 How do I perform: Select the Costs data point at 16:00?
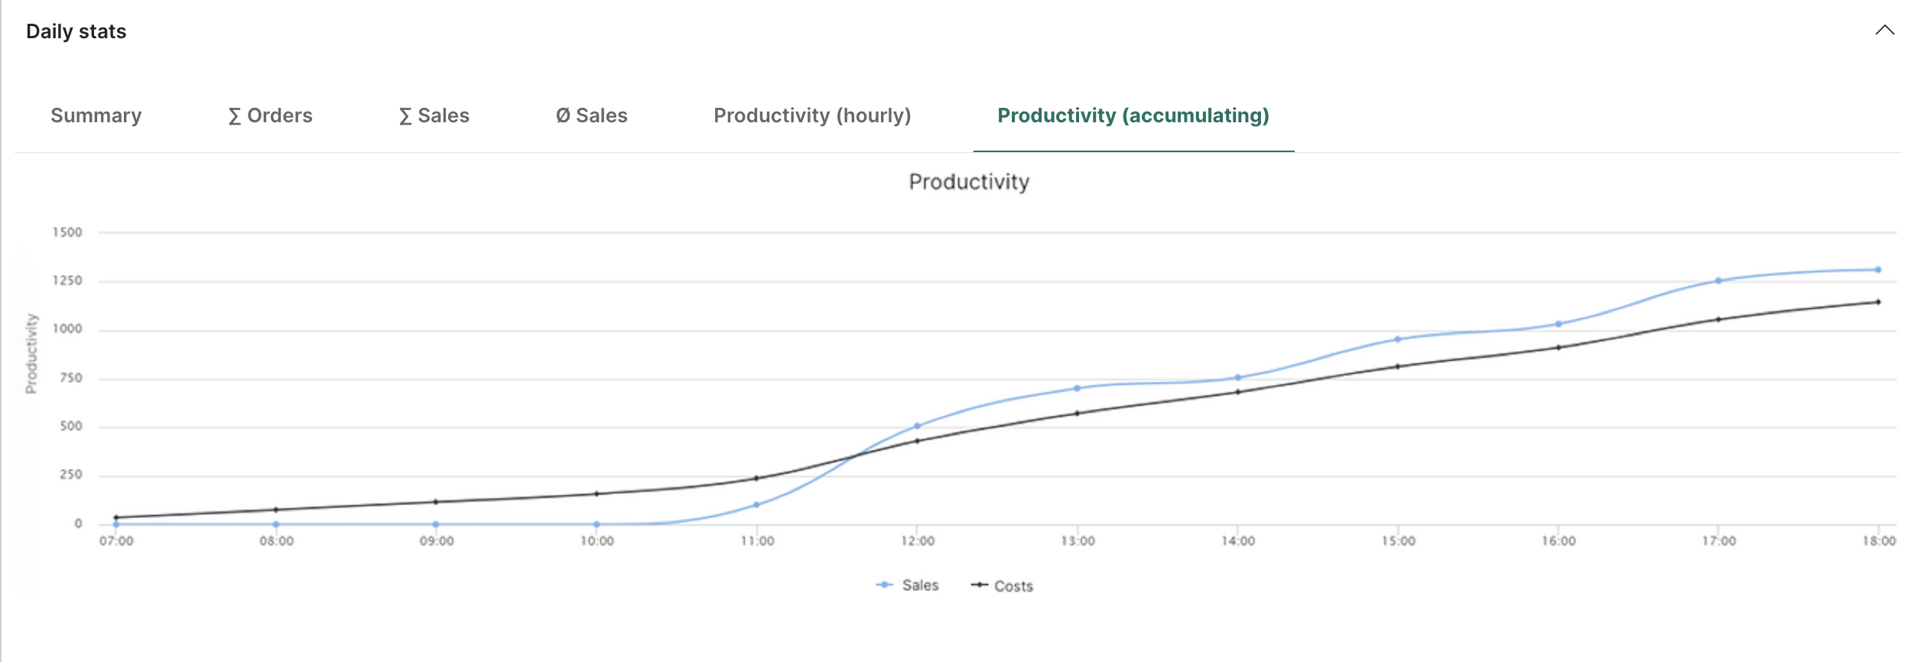coord(1558,348)
